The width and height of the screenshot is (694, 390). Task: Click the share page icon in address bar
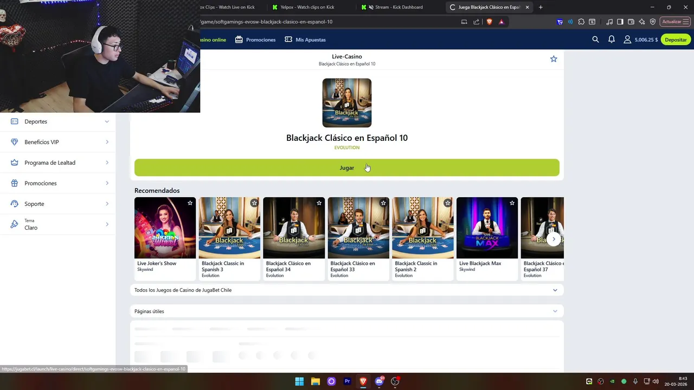pyautogui.click(x=477, y=22)
